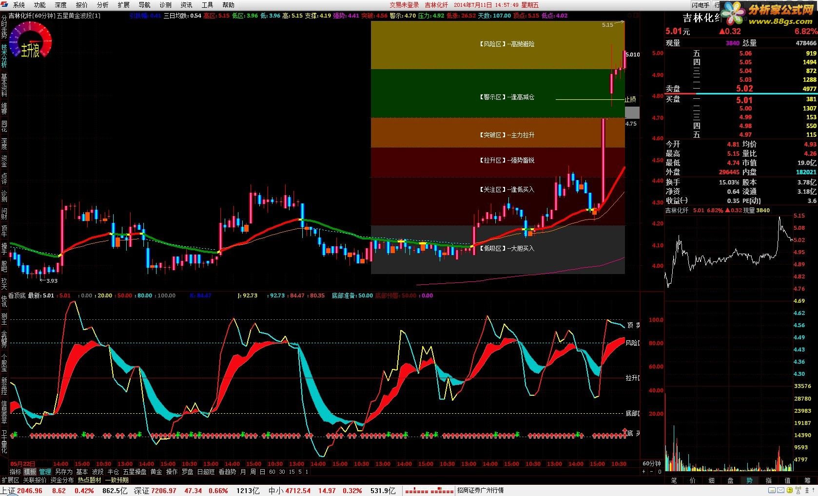Select the 模板 tab under the chart

point(30,472)
